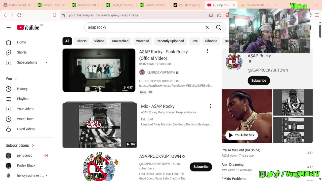This screenshot has width=322, height=181.
Task: Close the asap rocky YouTube tab
Action: point(233,5)
